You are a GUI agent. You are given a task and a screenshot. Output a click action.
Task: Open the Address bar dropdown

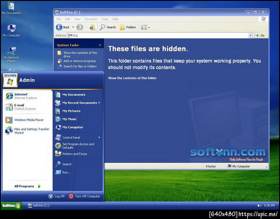[250, 35]
